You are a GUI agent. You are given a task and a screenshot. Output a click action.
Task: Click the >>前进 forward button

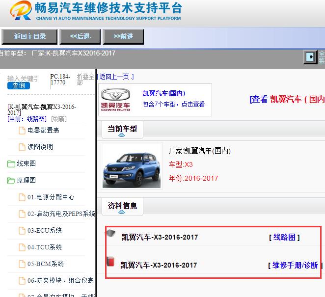pyautogui.click(x=123, y=37)
